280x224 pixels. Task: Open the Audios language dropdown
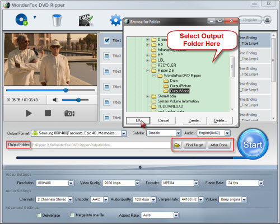pyautogui.click(x=227, y=133)
